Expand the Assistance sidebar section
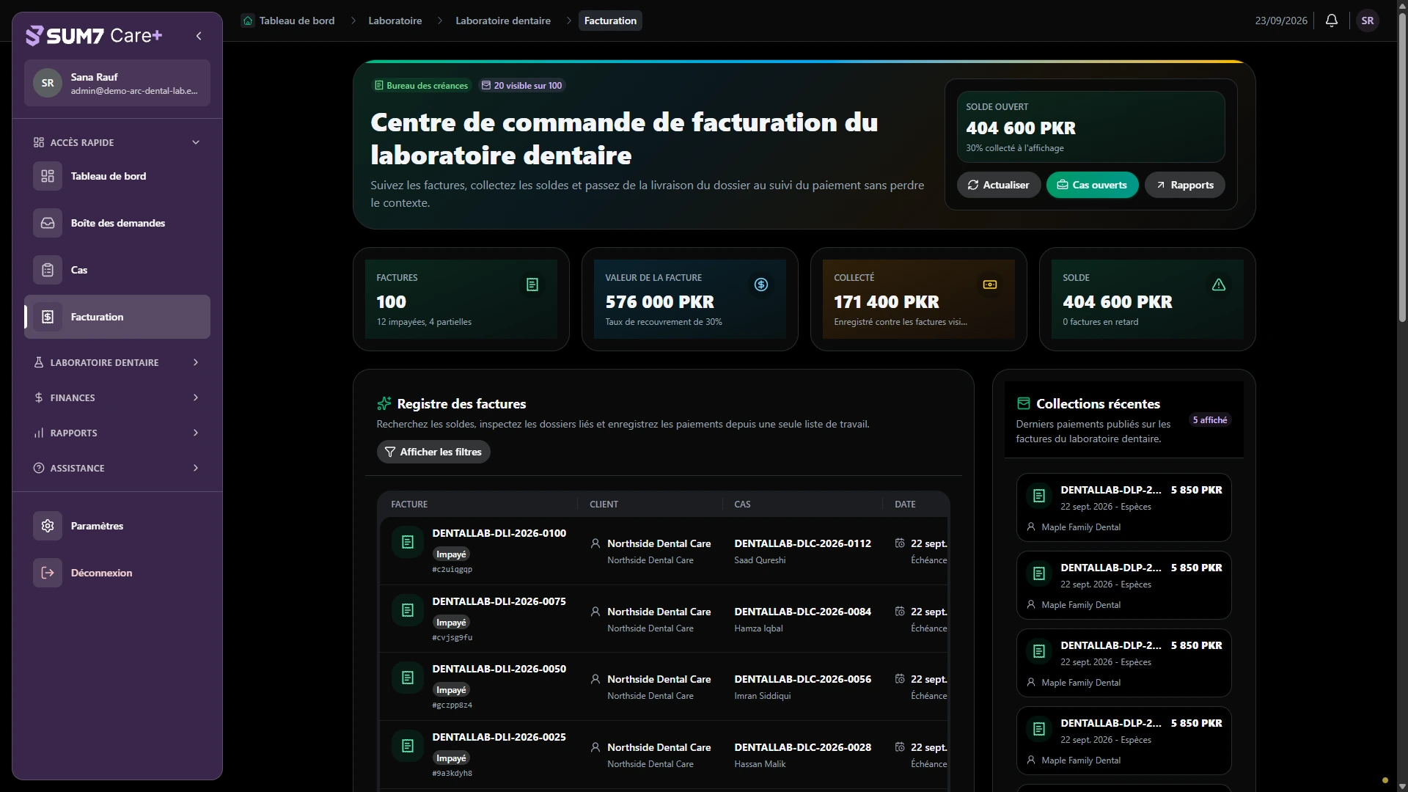 click(117, 468)
